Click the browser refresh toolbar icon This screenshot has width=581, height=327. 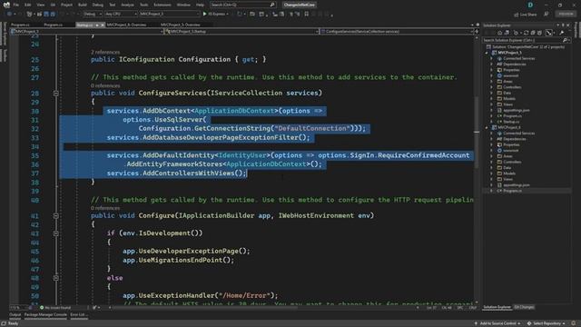[240, 15]
